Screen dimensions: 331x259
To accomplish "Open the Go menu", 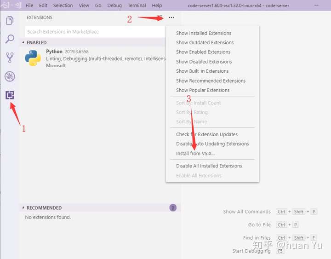I will coord(98,6).
